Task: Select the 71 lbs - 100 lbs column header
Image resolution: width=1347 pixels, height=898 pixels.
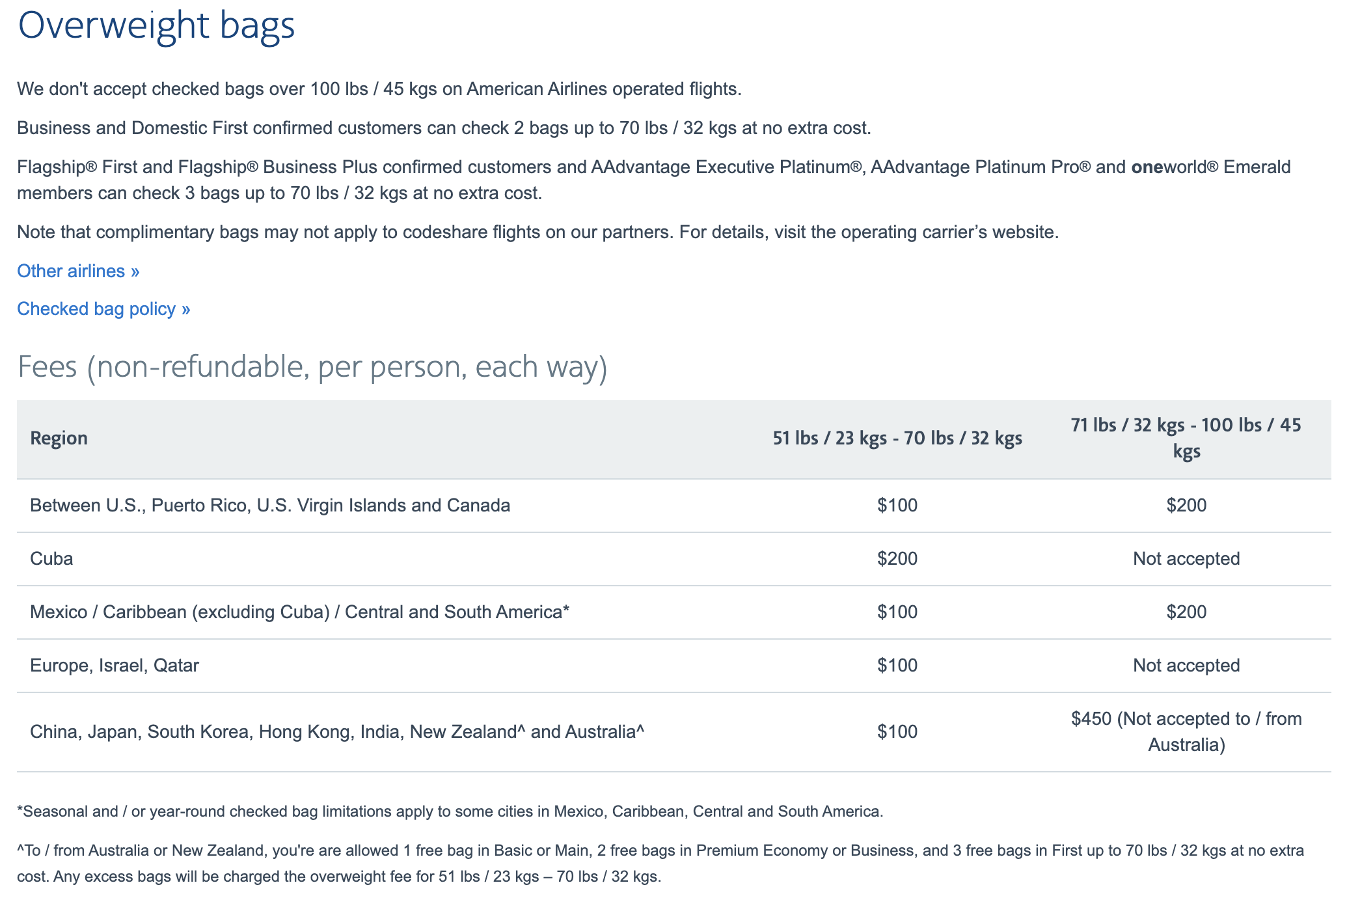Action: click(x=1186, y=438)
